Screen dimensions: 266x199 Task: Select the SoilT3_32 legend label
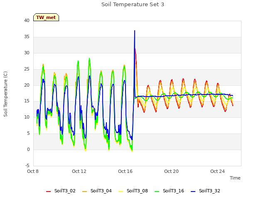pos(209,191)
